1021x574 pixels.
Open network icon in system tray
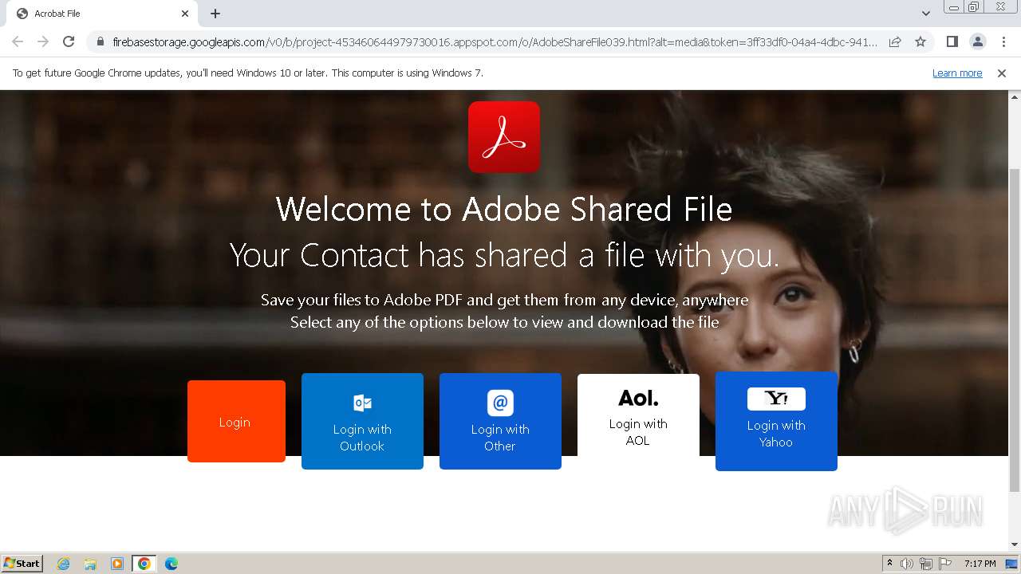926,564
